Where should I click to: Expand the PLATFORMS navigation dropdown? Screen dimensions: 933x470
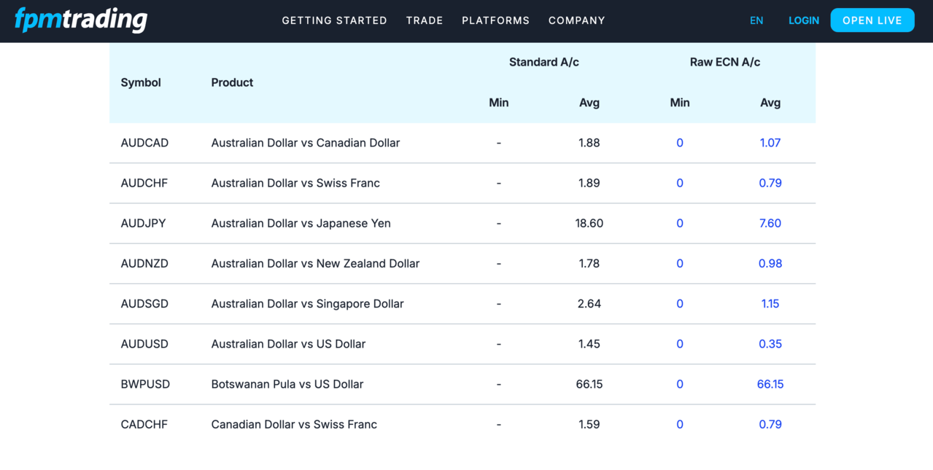click(495, 20)
